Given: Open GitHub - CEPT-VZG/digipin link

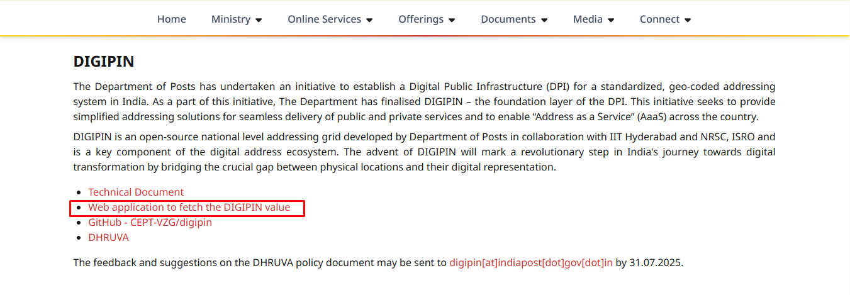Looking at the screenshot, I should [x=150, y=222].
